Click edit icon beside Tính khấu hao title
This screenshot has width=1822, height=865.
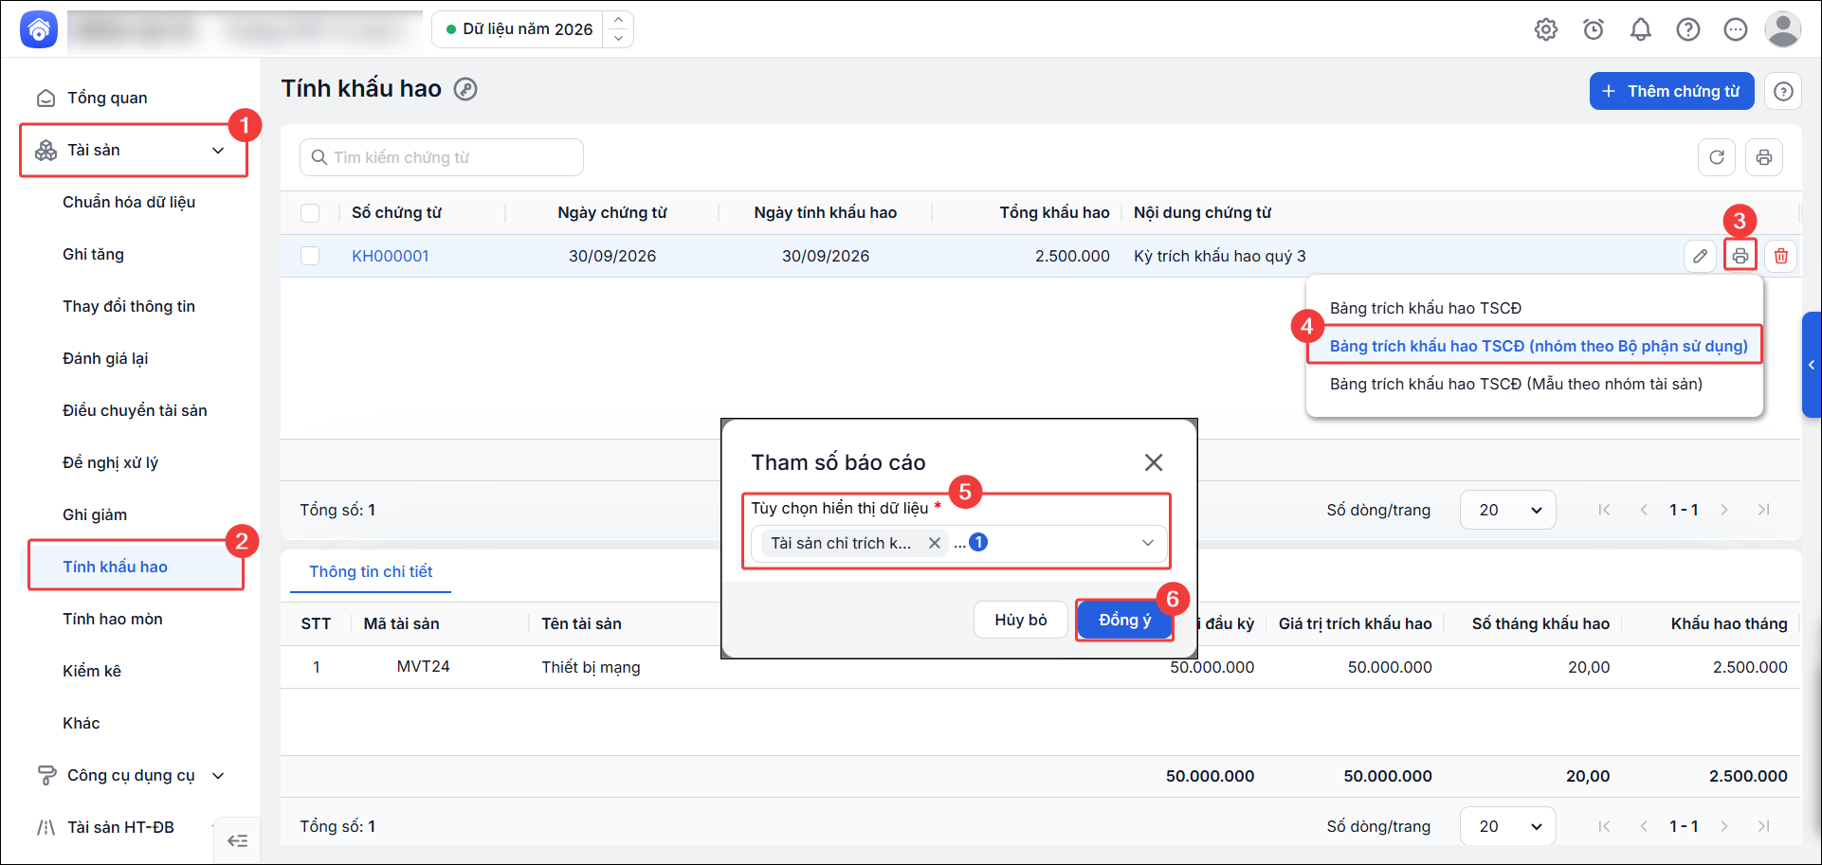465,89
